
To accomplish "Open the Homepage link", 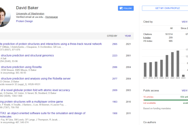I will 52,17.
